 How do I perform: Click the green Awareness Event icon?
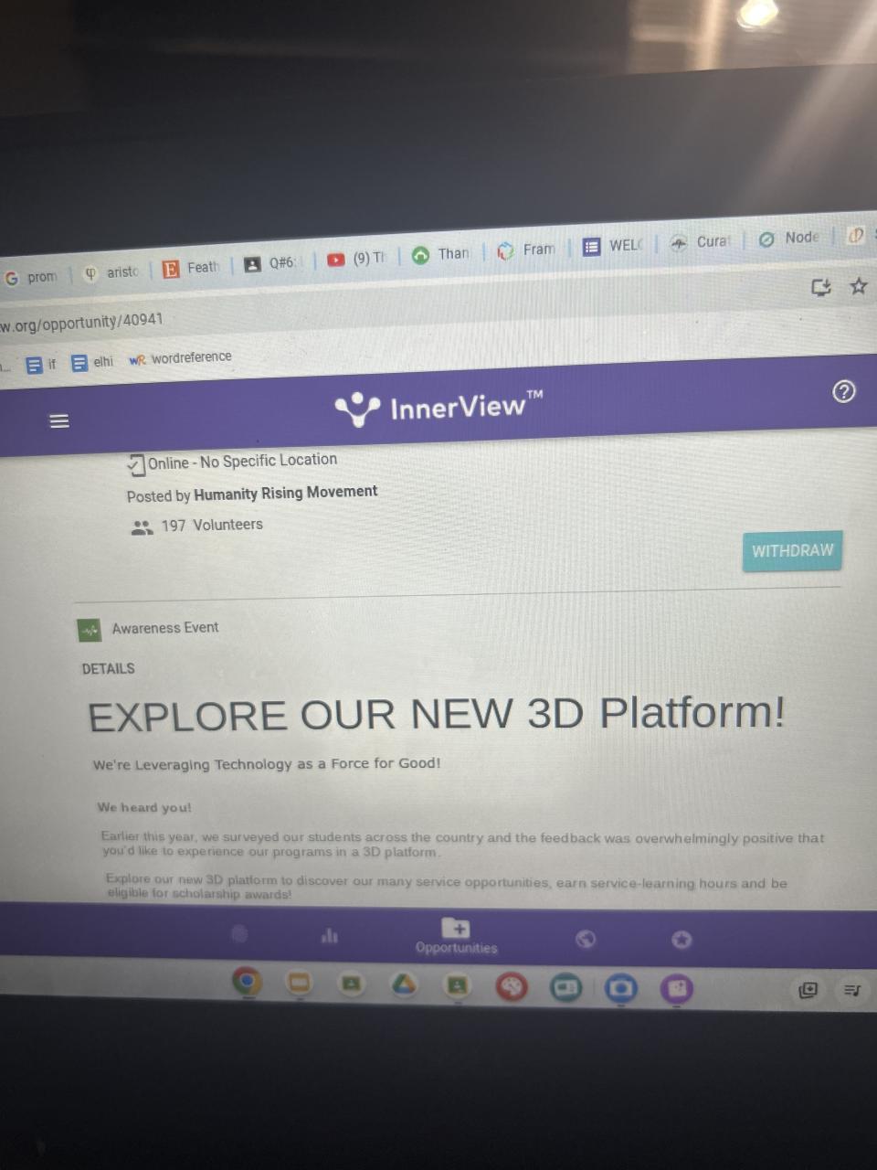(89, 630)
